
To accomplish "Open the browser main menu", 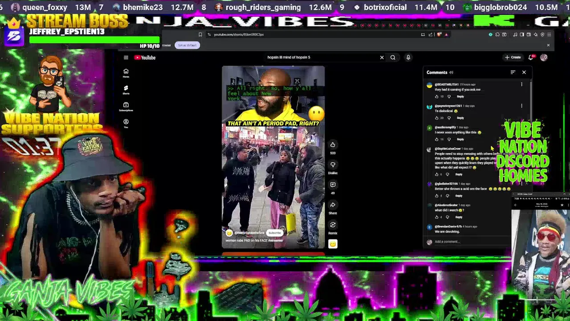I will point(549,34).
